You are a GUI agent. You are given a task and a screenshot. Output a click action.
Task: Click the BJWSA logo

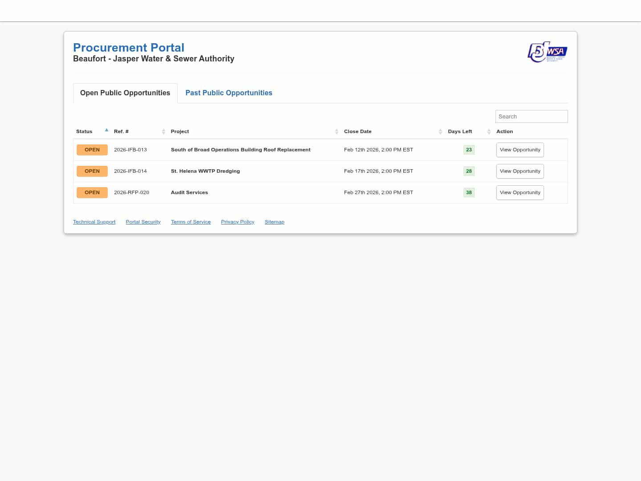[x=547, y=52]
